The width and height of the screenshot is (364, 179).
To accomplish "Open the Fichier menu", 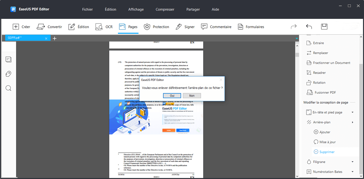I will [x=87, y=9].
